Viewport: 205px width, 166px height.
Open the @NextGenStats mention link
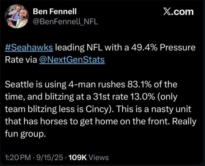[x=72, y=60]
